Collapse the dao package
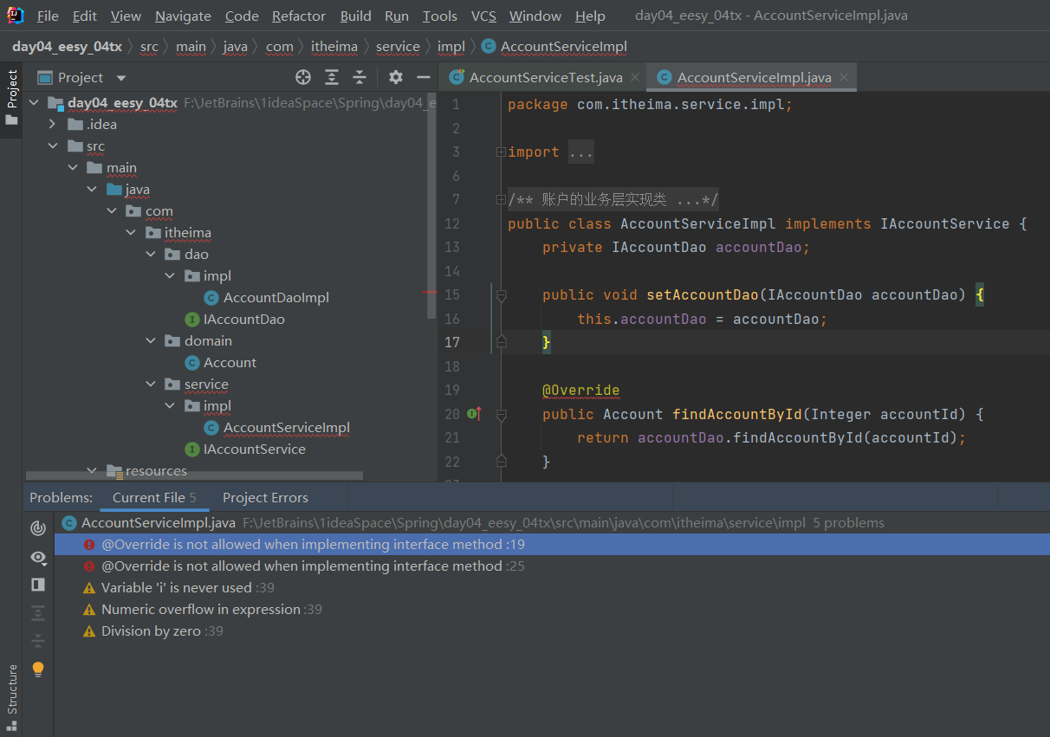Image resolution: width=1050 pixels, height=737 pixels. click(151, 254)
